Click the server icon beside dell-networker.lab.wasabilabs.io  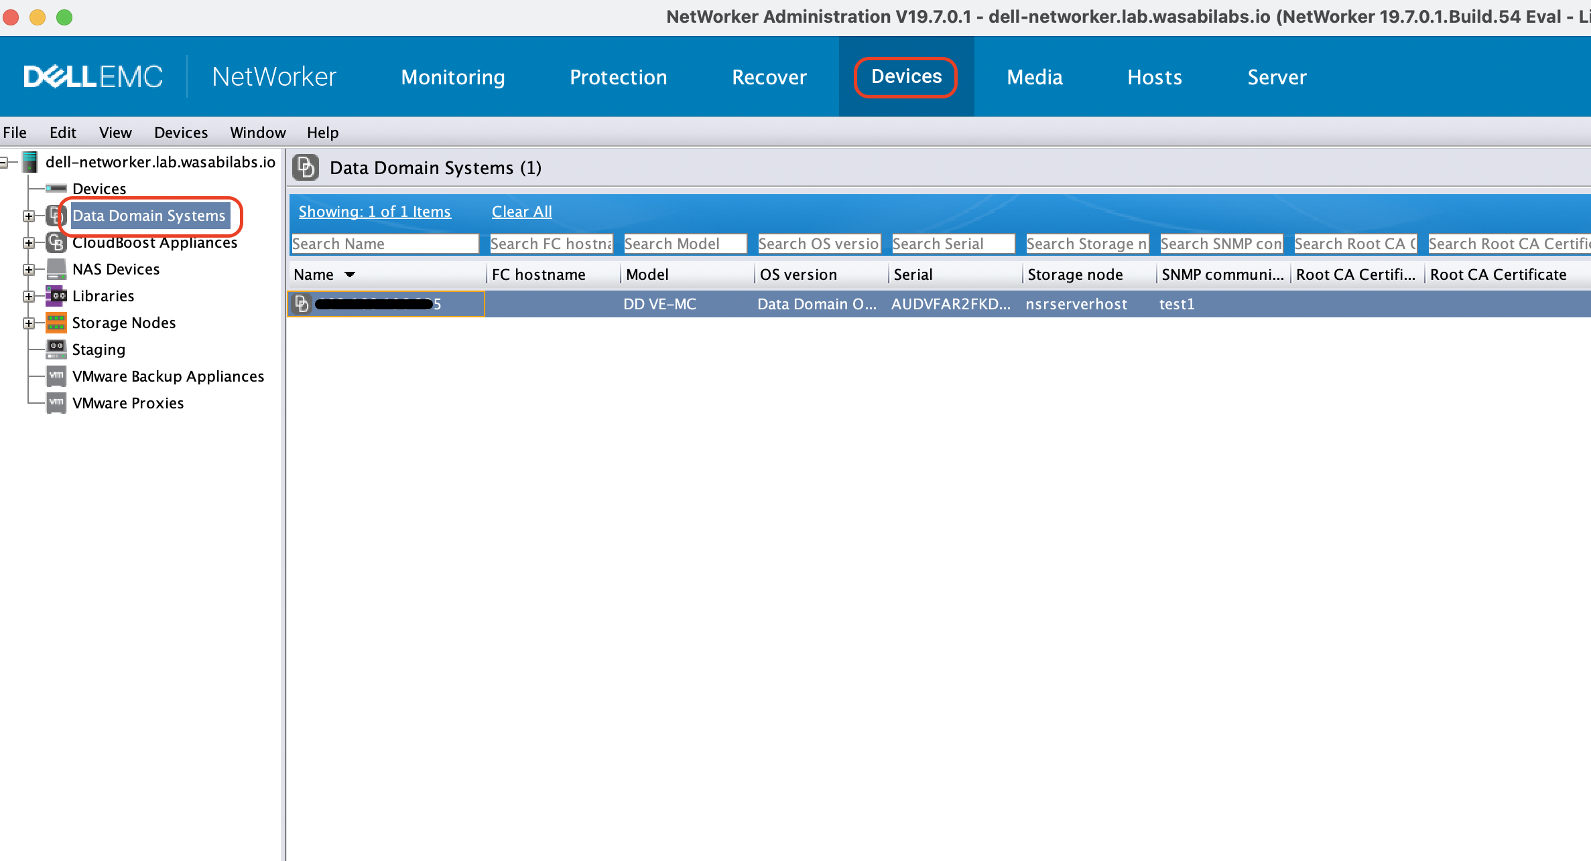(29, 162)
